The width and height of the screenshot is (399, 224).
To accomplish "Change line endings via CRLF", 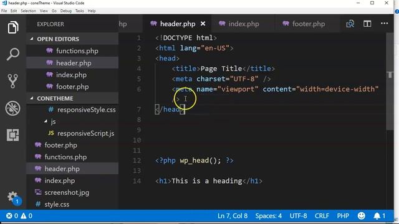I will [322, 216].
